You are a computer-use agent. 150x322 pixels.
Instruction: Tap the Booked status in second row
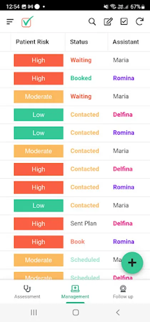[81, 78]
